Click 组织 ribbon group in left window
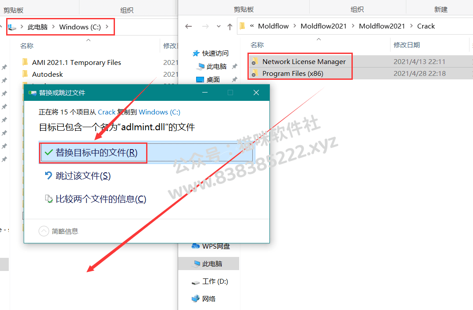This screenshot has height=310, width=473. pos(127,10)
